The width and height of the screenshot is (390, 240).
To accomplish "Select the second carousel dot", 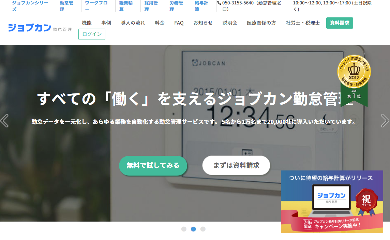I will (193, 229).
